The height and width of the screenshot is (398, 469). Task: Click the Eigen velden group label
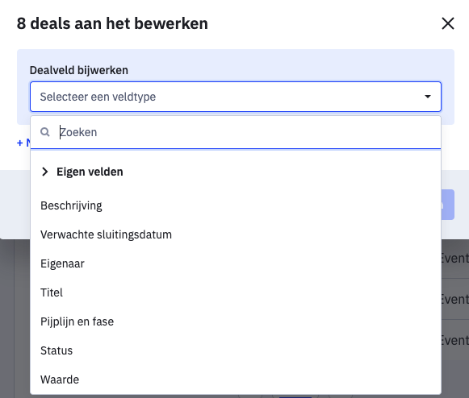click(x=90, y=172)
